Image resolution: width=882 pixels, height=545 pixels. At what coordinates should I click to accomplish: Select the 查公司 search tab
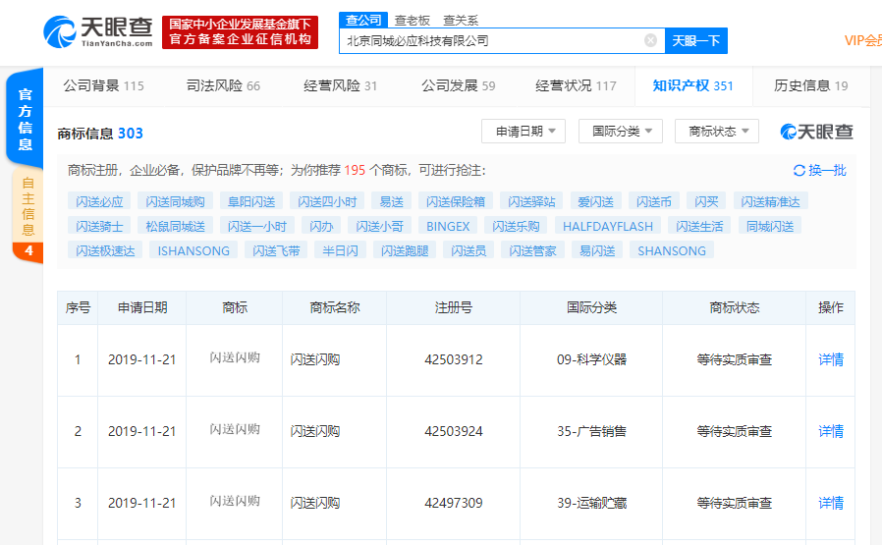tap(363, 21)
